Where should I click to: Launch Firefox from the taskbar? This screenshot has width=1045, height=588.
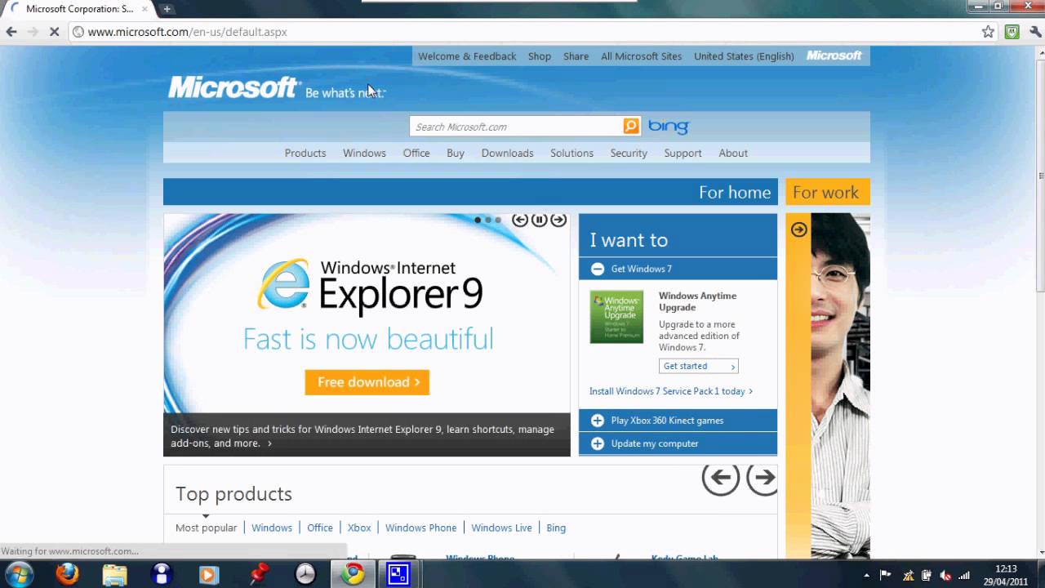(67, 574)
